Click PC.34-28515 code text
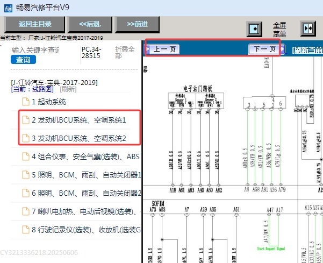 tap(91, 52)
